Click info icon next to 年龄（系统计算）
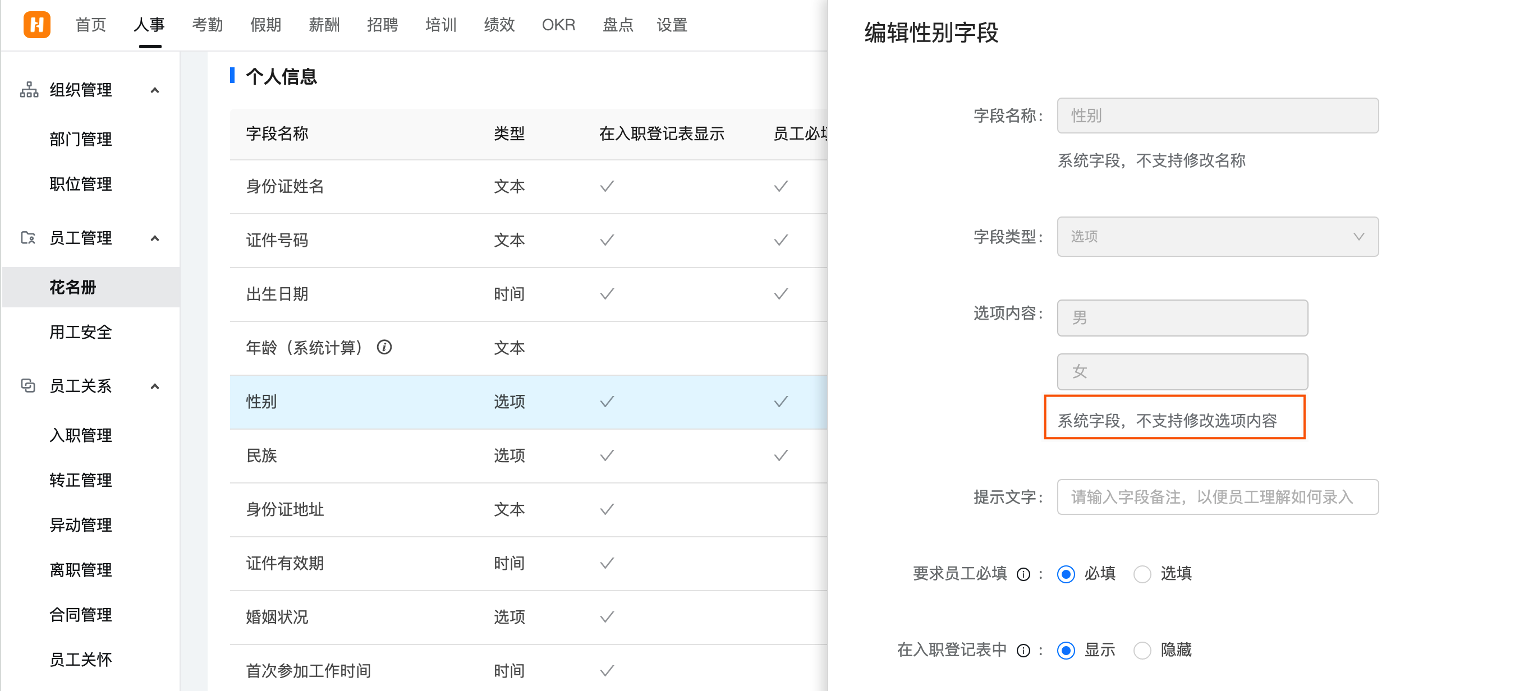 point(384,347)
